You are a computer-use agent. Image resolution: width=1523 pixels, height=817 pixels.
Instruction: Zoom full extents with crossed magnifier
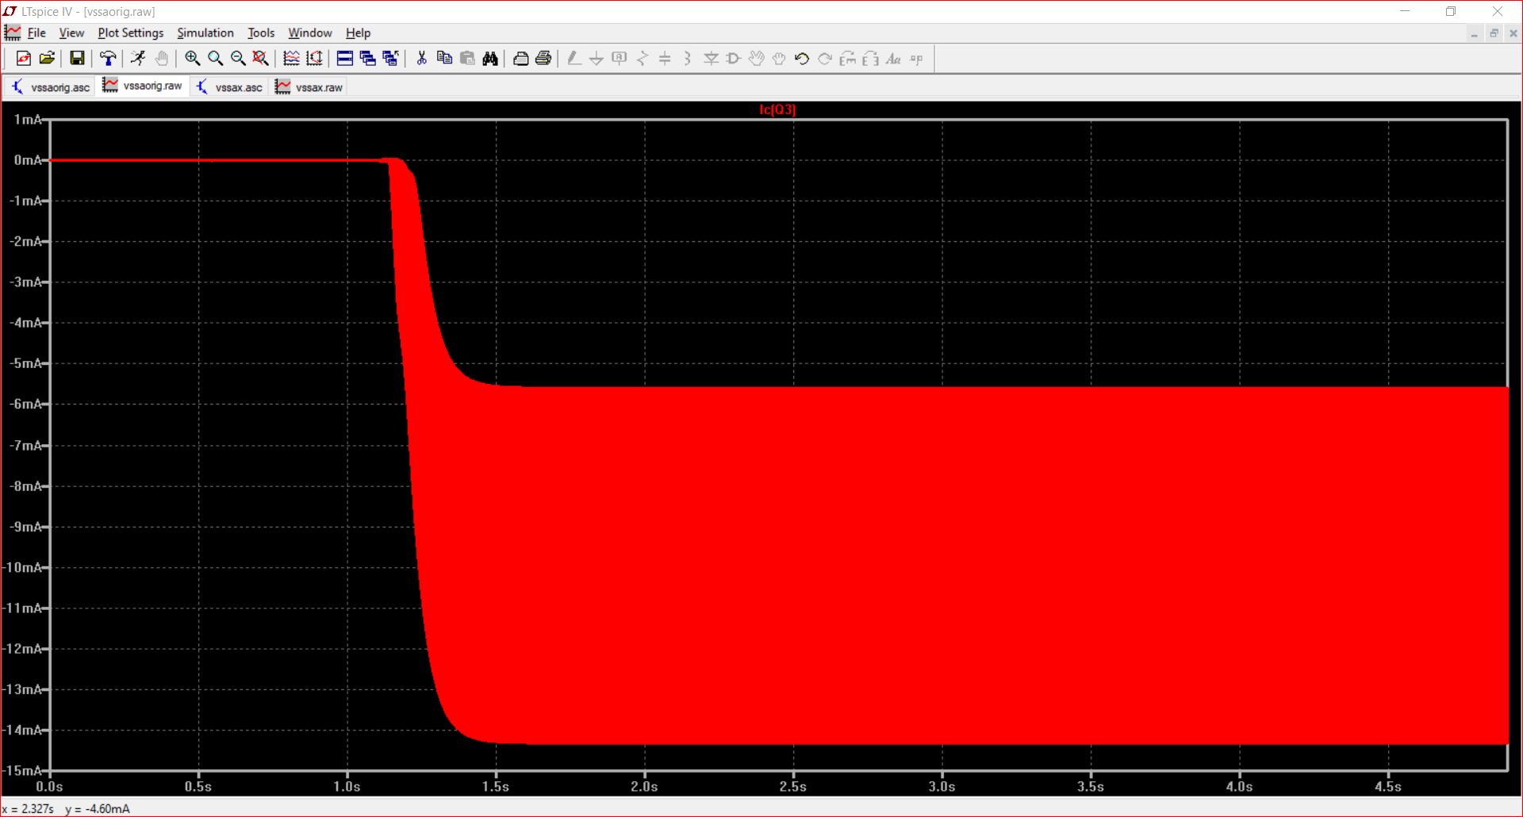[x=260, y=58]
